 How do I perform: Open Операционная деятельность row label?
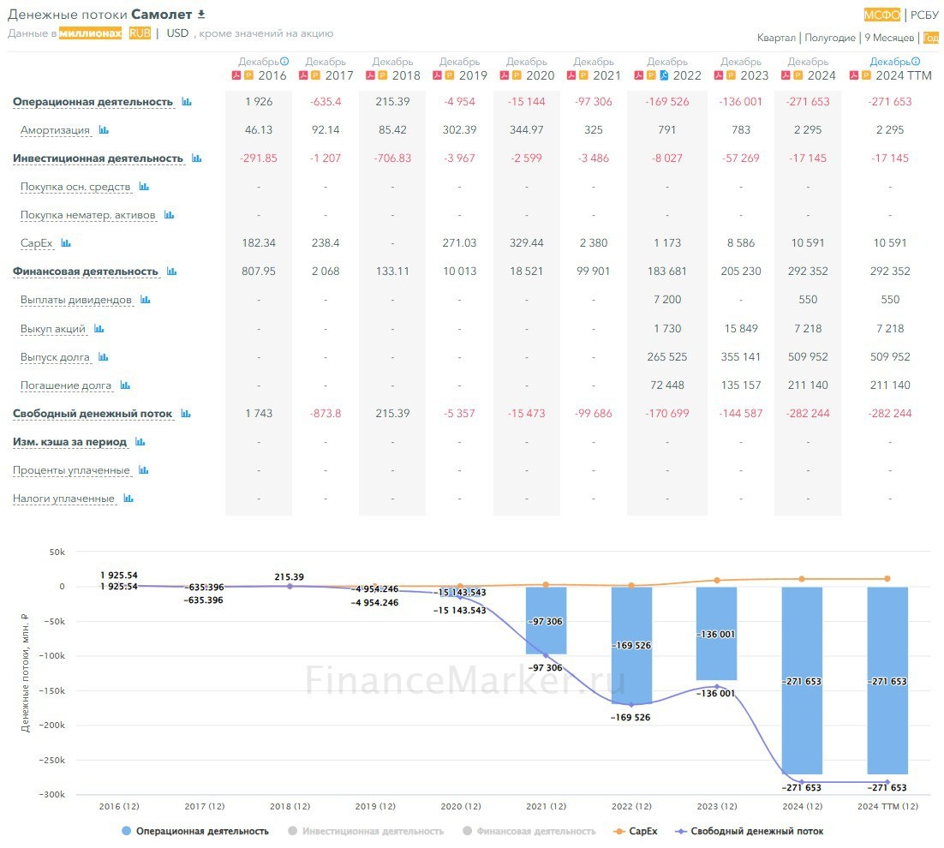click(93, 102)
